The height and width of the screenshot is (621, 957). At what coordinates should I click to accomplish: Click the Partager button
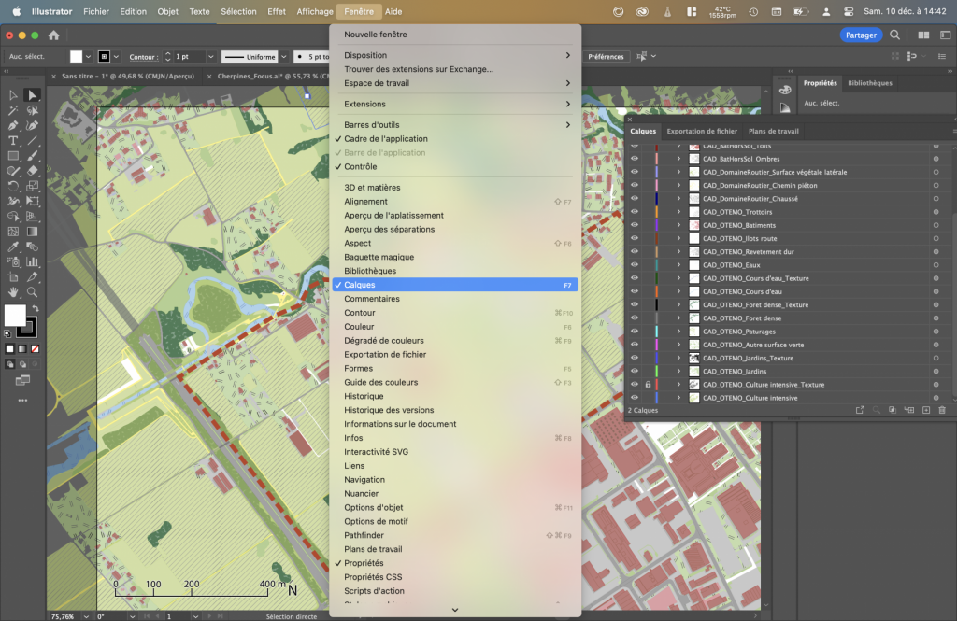pos(860,35)
